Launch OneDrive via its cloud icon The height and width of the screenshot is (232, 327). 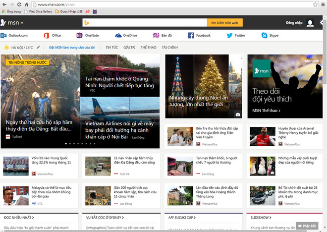[118, 35]
